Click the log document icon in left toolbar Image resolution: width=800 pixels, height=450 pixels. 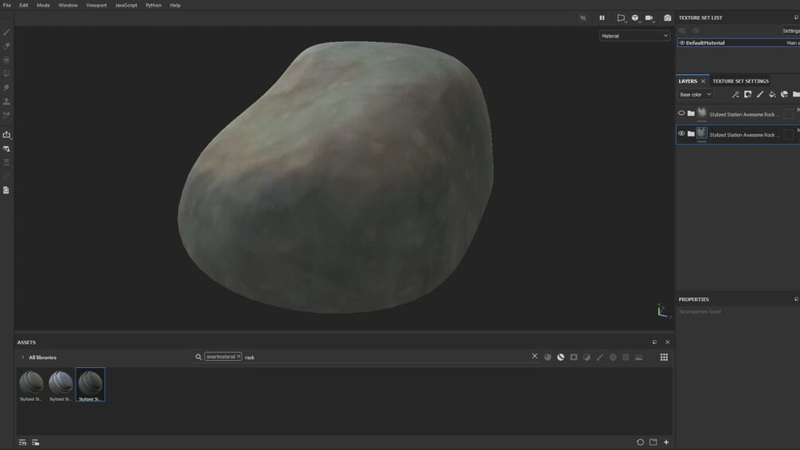(x=6, y=190)
